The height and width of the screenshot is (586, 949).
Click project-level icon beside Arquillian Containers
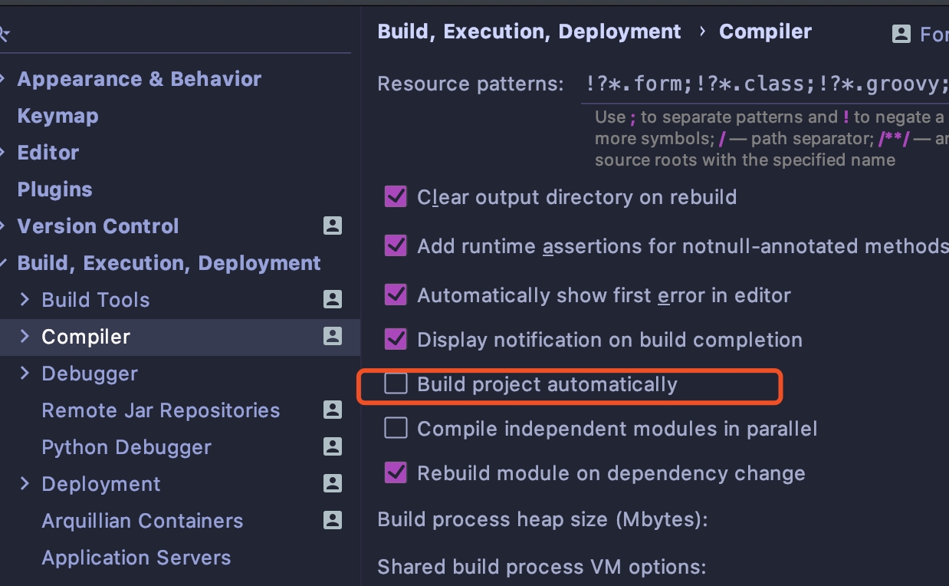(332, 520)
